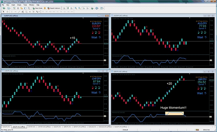The height and width of the screenshot is (132, 217).
Task: Click the New Chart toolbar icon
Action: 3,8
